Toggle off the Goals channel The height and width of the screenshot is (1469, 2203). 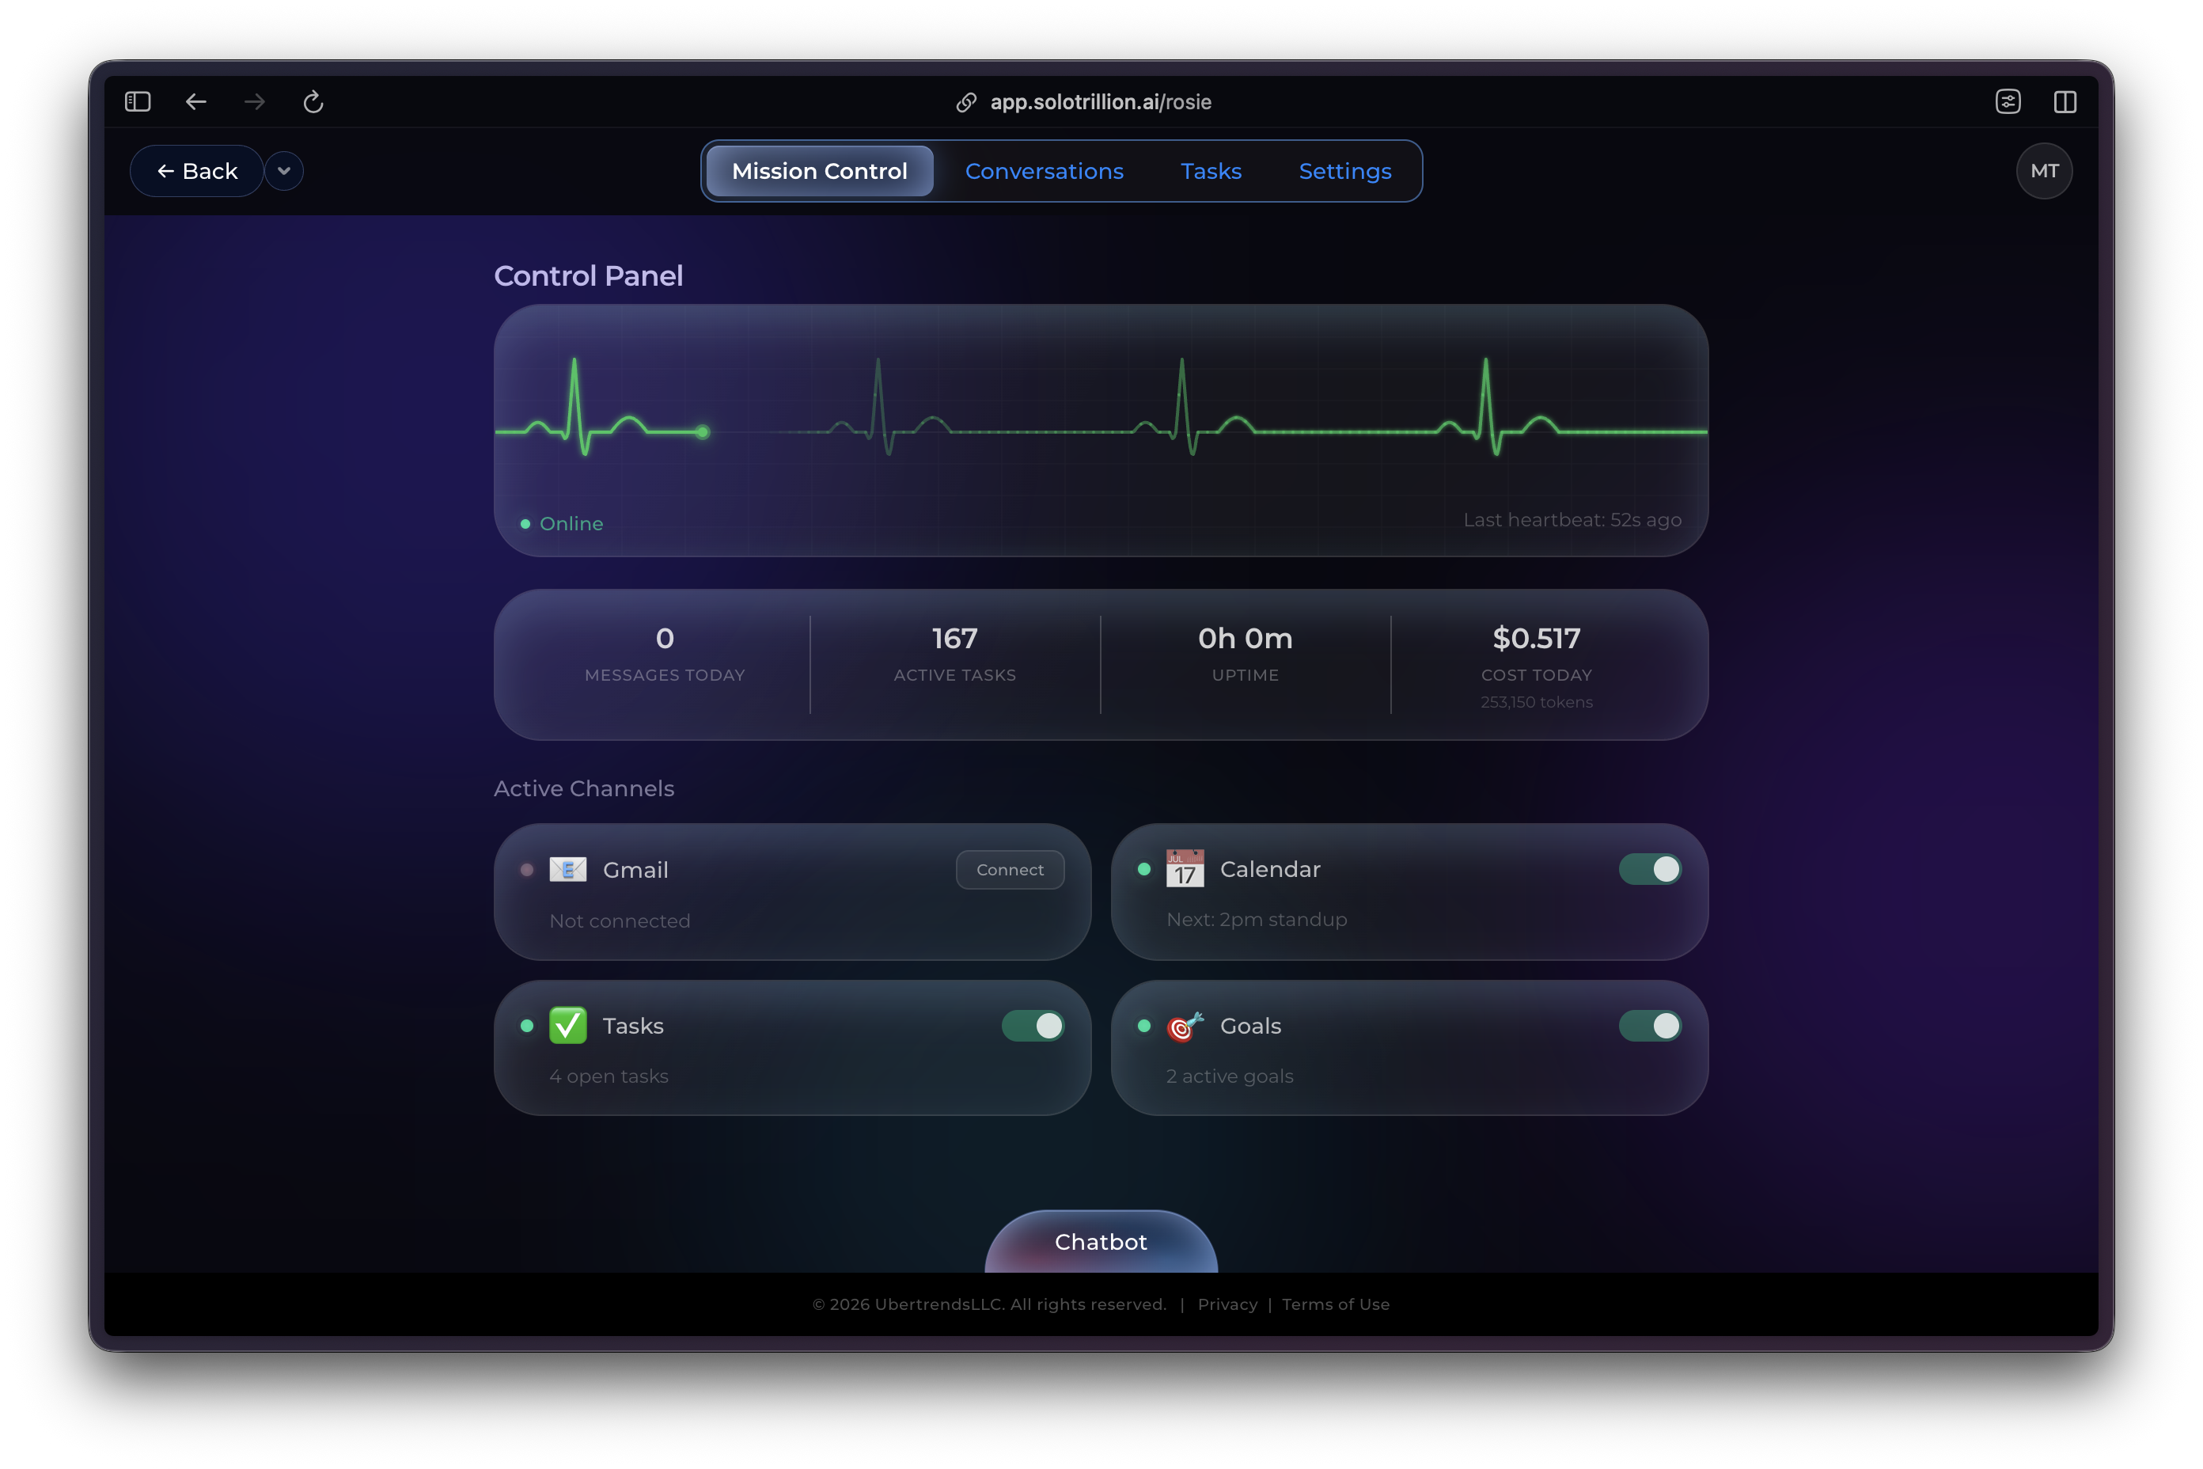pos(1651,1026)
